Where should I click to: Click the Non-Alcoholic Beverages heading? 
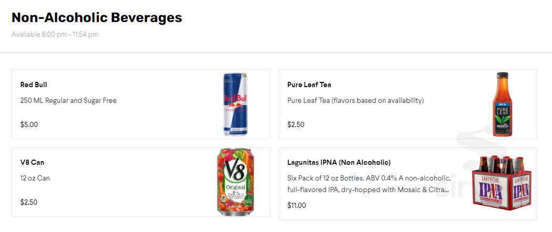point(97,17)
